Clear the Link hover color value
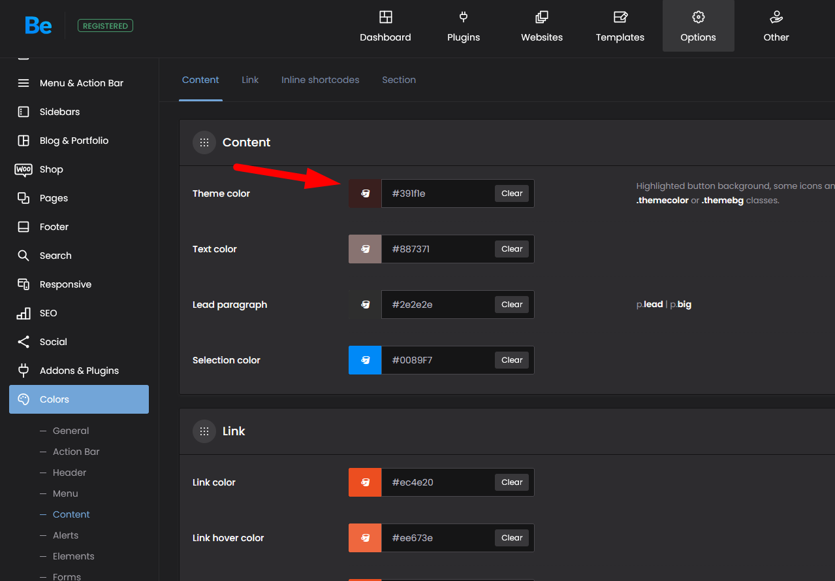The height and width of the screenshot is (581, 835). [x=512, y=538]
